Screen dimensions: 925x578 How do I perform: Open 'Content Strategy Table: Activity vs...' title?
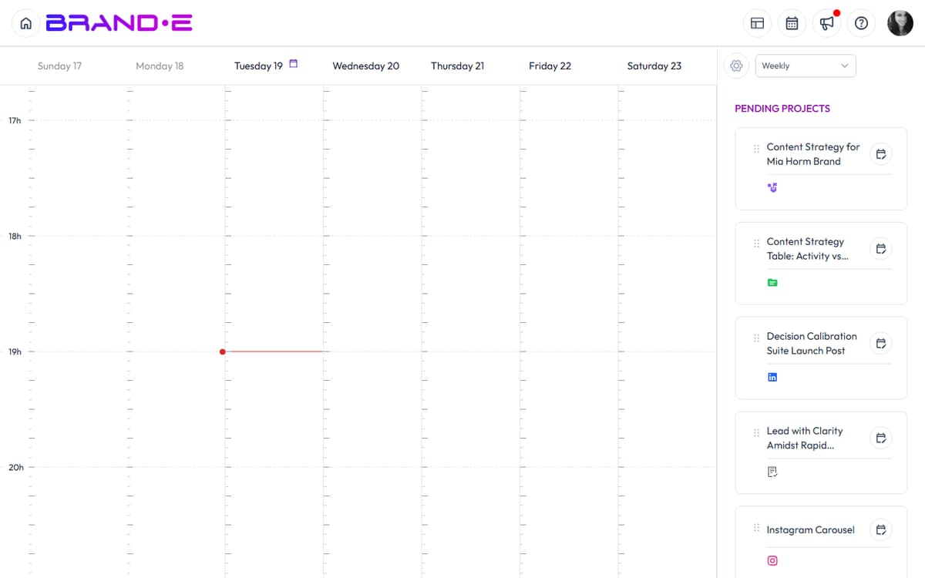[808, 249]
